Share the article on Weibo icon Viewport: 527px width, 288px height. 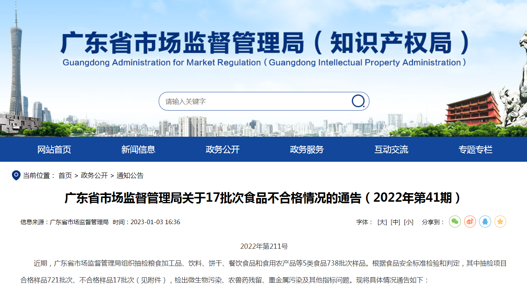tap(470, 222)
